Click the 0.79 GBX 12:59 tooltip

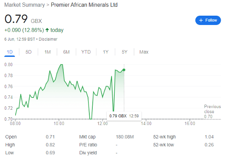124,116
